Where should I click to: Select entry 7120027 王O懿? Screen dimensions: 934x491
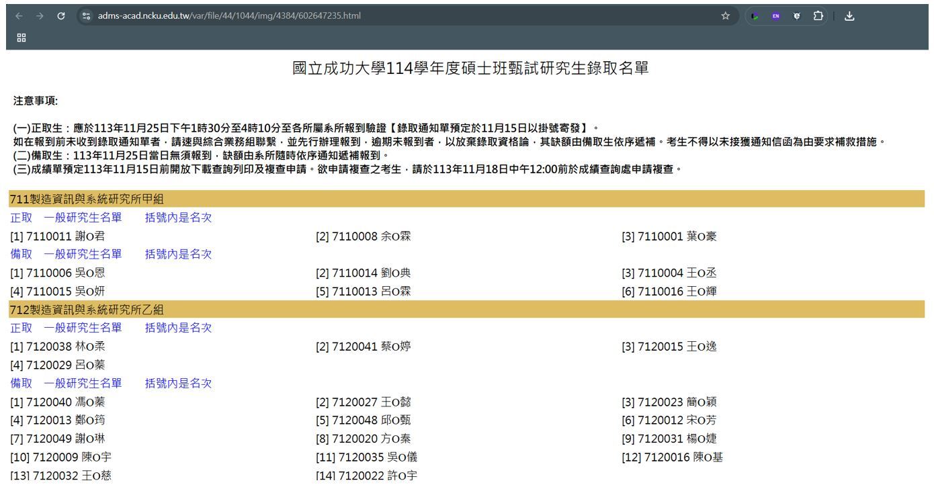(x=364, y=402)
